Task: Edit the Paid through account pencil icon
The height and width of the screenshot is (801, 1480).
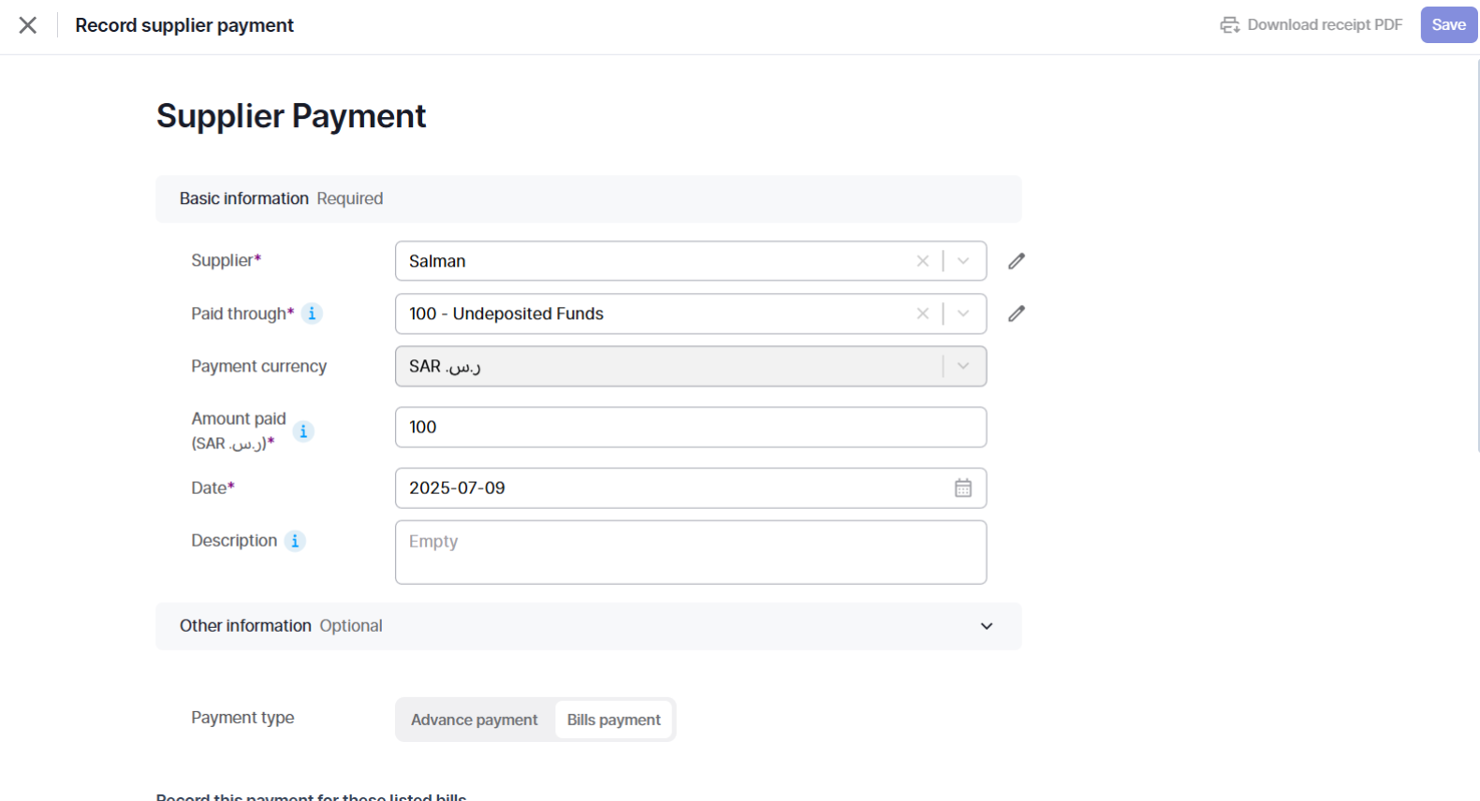Action: tap(1017, 313)
